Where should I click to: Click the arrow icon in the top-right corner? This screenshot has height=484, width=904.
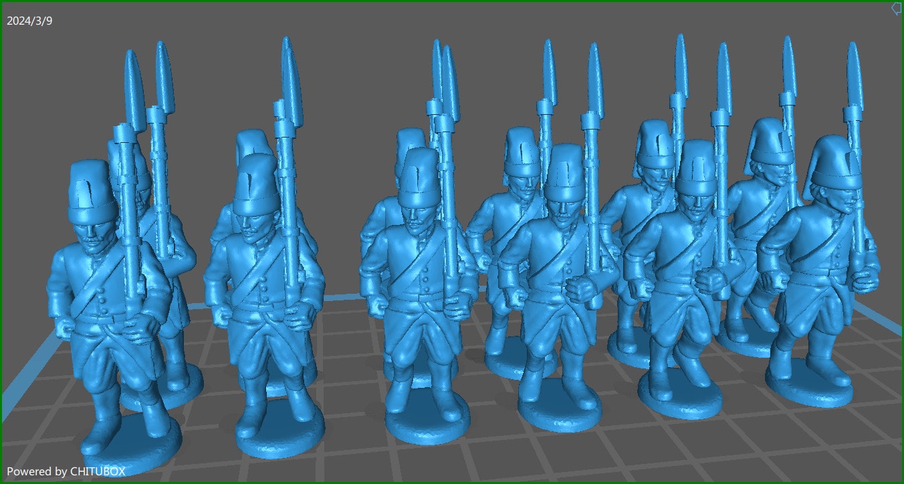[897, 9]
